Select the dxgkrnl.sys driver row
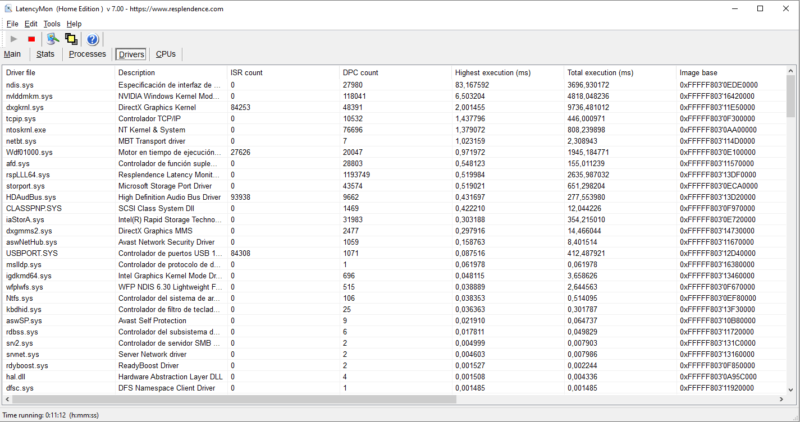This screenshot has width=800, height=422. (394, 107)
